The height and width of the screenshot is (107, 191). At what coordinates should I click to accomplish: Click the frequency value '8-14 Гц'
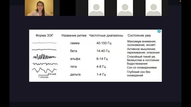pos(102,59)
